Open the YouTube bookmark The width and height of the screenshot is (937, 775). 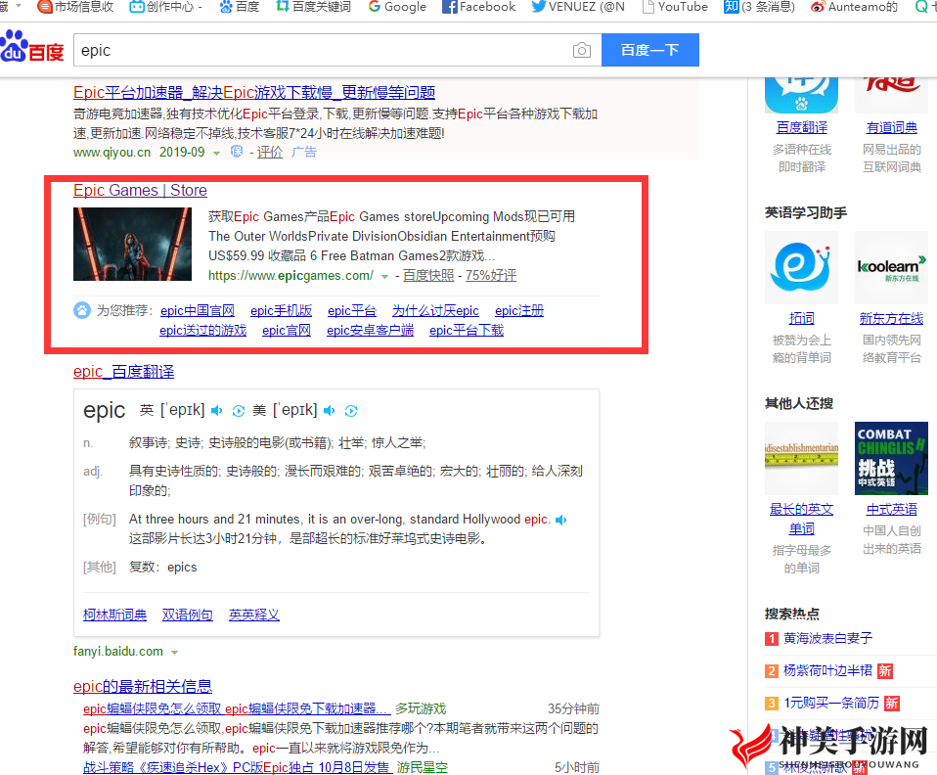tap(675, 7)
